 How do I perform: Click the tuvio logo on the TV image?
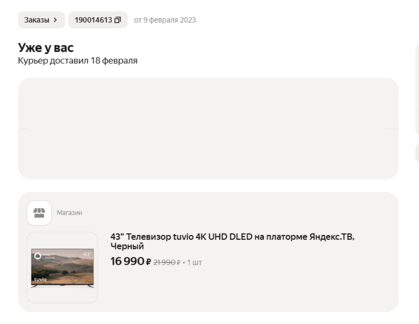pos(40,279)
